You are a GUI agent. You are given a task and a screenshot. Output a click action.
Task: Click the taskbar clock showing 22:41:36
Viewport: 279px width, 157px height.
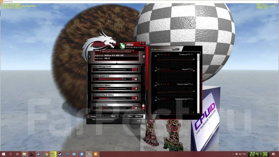259,154
